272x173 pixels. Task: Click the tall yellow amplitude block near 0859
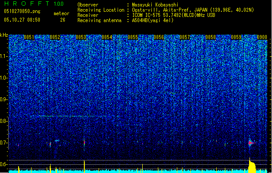pyautogui.click(x=252, y=166)
